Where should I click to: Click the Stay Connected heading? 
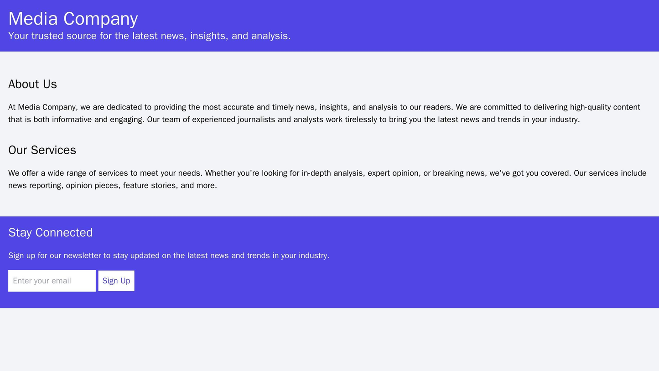(x=50, y=233)
